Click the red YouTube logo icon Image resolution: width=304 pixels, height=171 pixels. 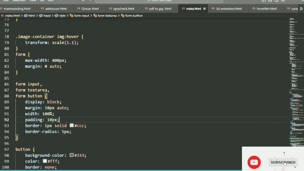(x=254, y=162)
